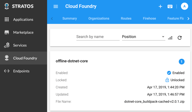
Task: Toggle the hamburger side navigation menu
Action: point(56,6)
